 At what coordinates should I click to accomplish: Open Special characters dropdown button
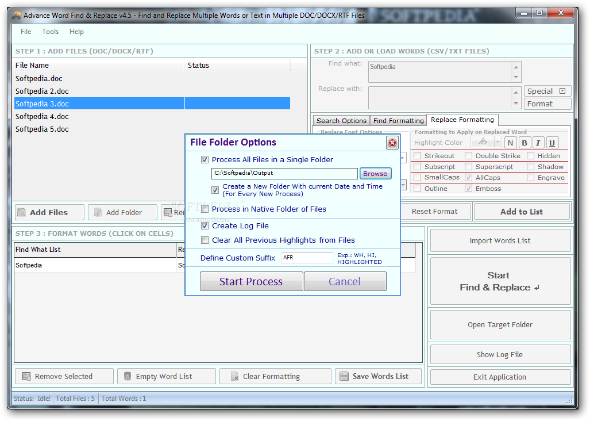(547, 91)
